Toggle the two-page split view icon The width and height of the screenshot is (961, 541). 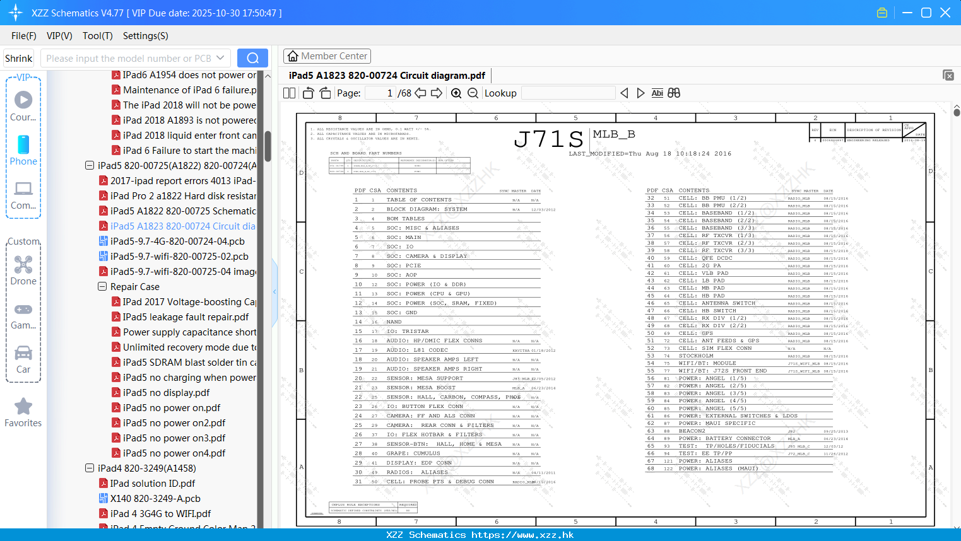pyautogui.click(x=290, y=93)
